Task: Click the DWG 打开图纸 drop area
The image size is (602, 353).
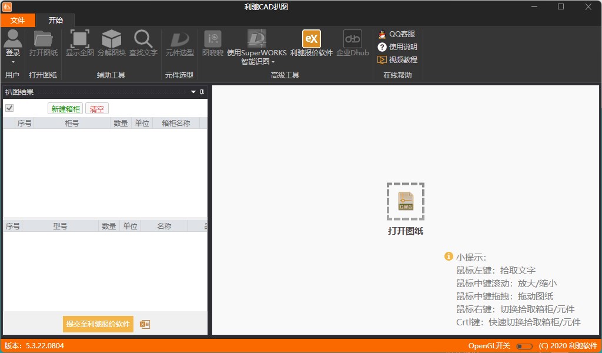Action: point(406,201)
